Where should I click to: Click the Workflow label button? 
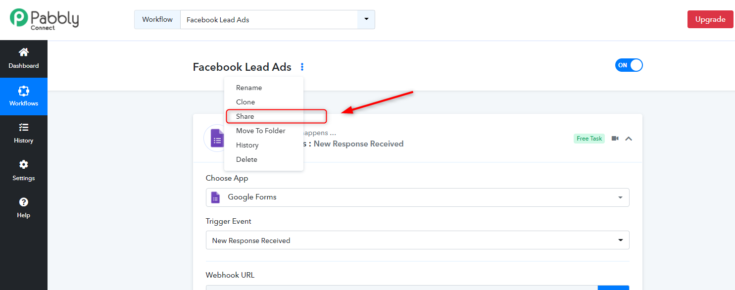pos(157,19)
